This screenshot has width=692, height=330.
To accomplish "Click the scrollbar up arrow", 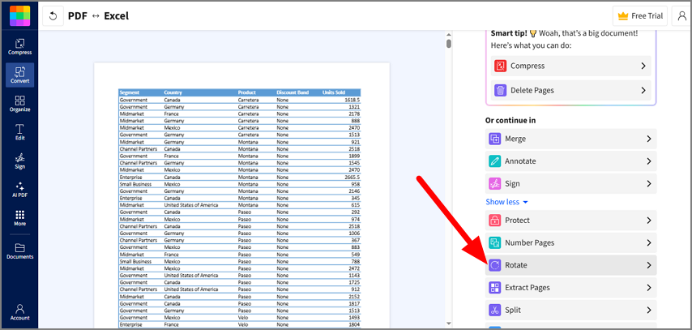I will [x=449, y=34].
